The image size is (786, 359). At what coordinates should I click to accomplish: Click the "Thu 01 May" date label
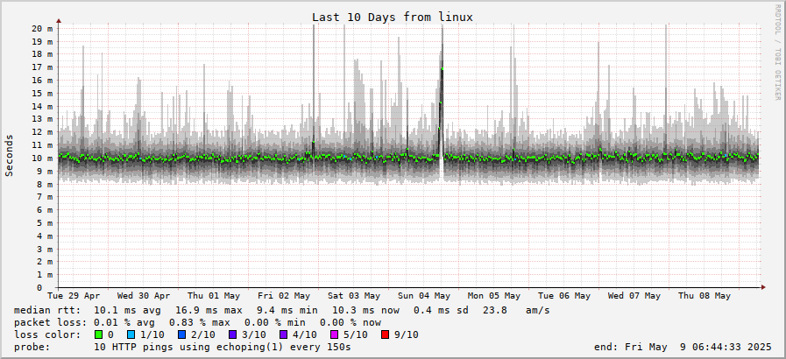click(x=214, y=296)
